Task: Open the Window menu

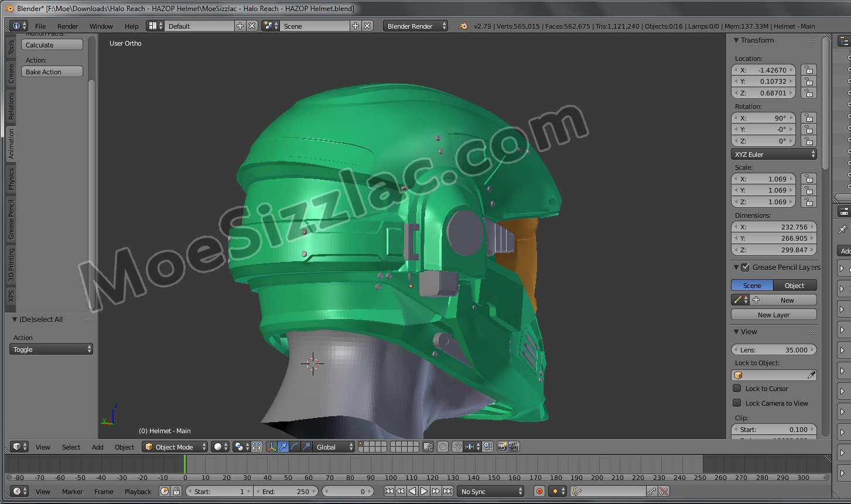Action: [101, 26]
